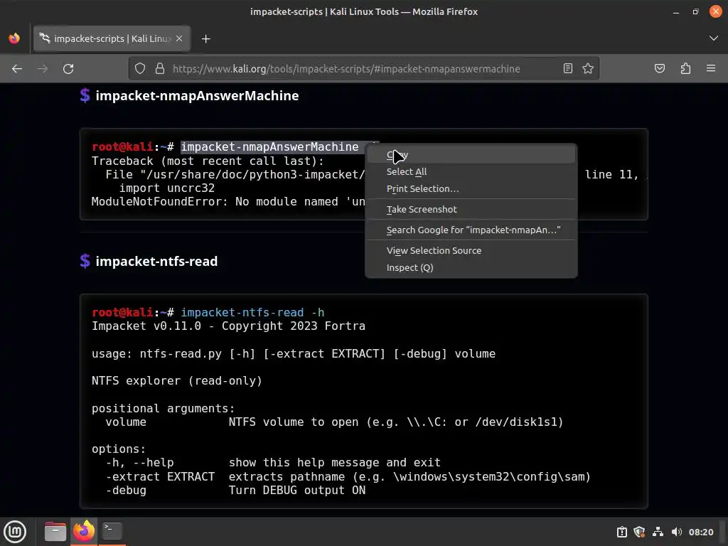Open the Extensions puzzle icon
This screenshot has height=546, width=728.
685,69
